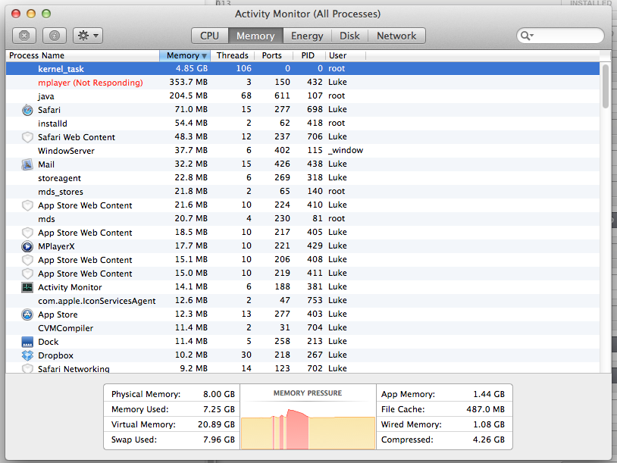The width and height of the screenshot is (617, 463).
Task: Click the Quit Process toolbar button
Action: pos(24,36)
